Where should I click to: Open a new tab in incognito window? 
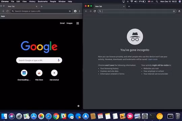click(129, 6)
